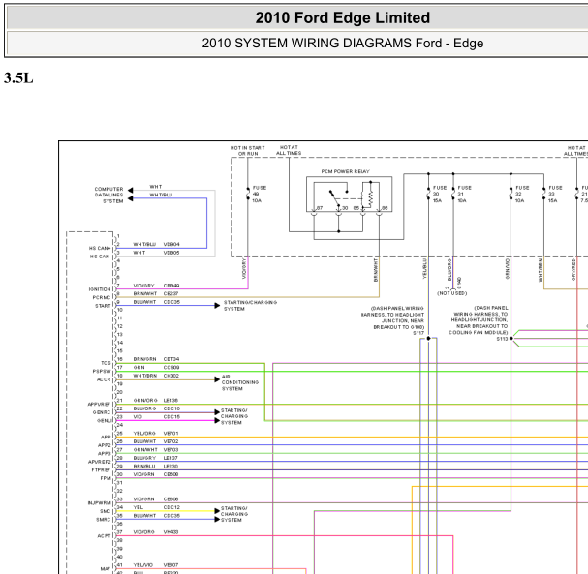Click the '3.5L' engine heading
The image size is (588, 574).
coord(18,78)
